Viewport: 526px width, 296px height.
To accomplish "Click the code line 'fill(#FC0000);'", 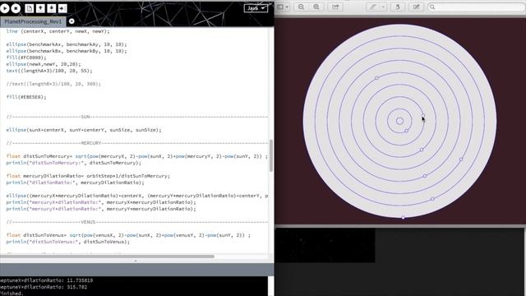I will 26,58.
